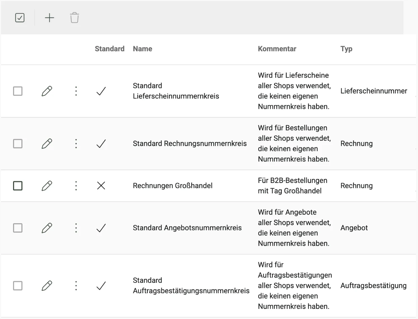
Task: Click the comment starting 'Wird für Bestellungen'
Action: [294, 143]
